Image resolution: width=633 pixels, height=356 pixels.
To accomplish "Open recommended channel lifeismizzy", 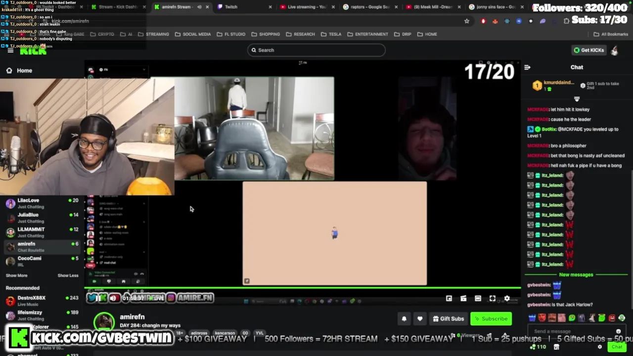I will [42, 315].
